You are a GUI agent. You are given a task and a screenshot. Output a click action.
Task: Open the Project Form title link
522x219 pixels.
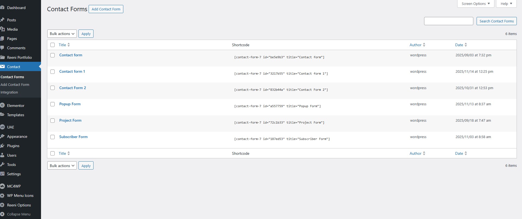70,120
